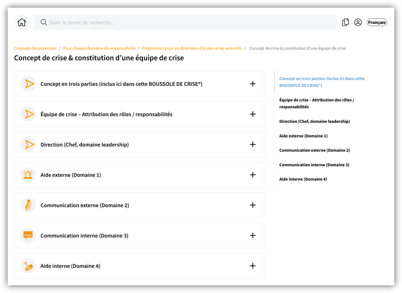Image resolution: width=402 pixels, height=293 pixels.
Task: Expand Concept en trois parties with plus
Action: pyautogui.click(x=253, y=84)
